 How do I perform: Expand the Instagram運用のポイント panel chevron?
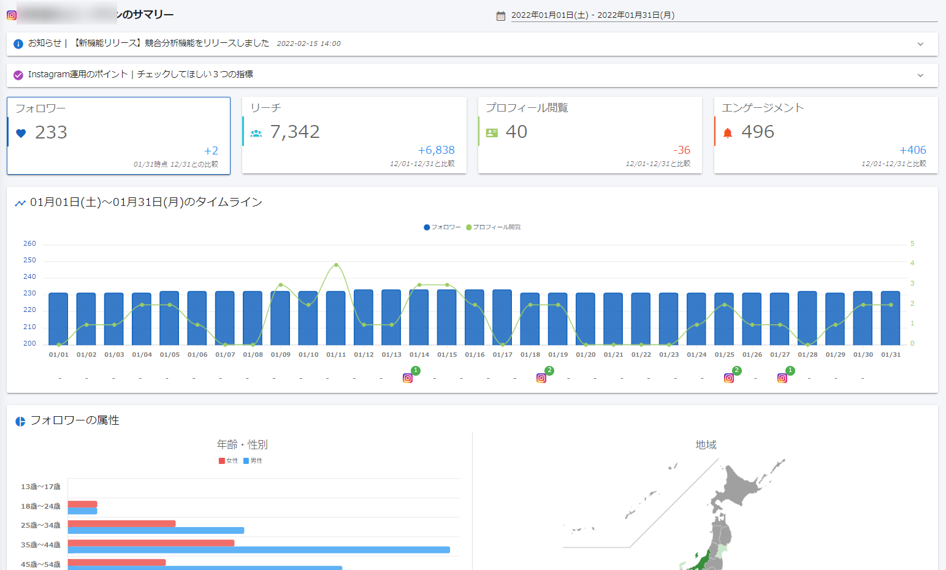coord(920,75)
